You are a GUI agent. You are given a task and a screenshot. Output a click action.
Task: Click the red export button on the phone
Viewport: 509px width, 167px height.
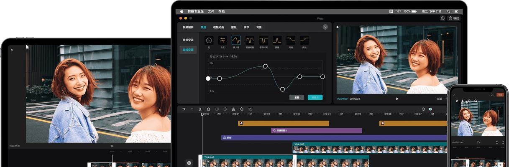501,94
